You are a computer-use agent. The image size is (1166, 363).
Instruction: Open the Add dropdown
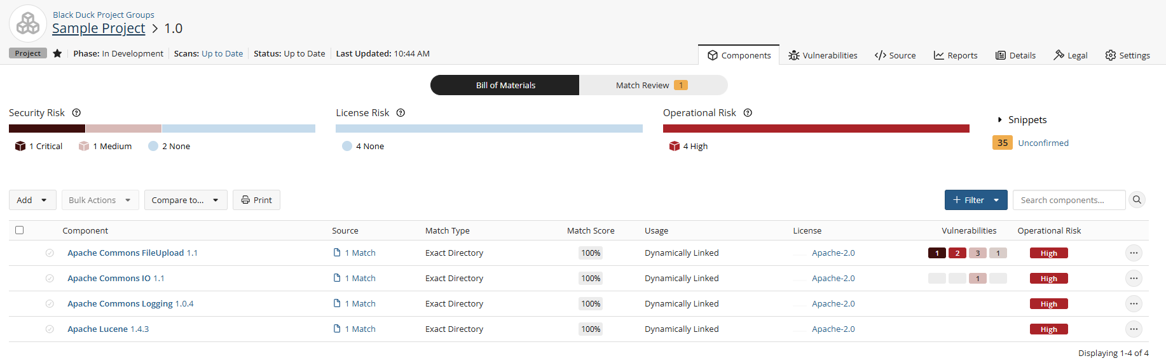click(32, 200)
